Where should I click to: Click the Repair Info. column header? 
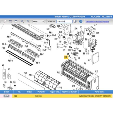click(55, 92)
